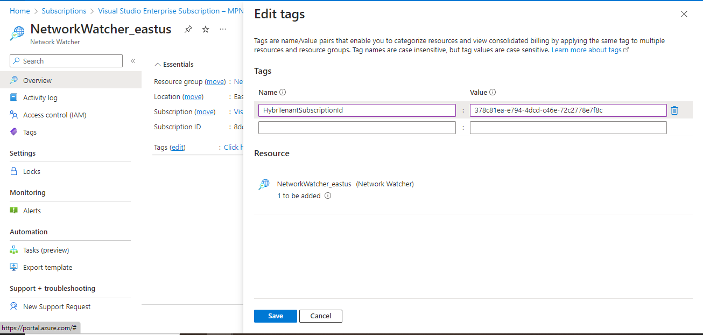Viewport: 703px width, 335px height.
Task: Pin NetworkWatcher_eastus to dashboard
Action: [x=188, y=29]
